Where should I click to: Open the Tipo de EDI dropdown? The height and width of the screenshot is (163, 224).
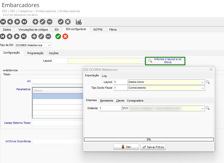click(49, 45)
